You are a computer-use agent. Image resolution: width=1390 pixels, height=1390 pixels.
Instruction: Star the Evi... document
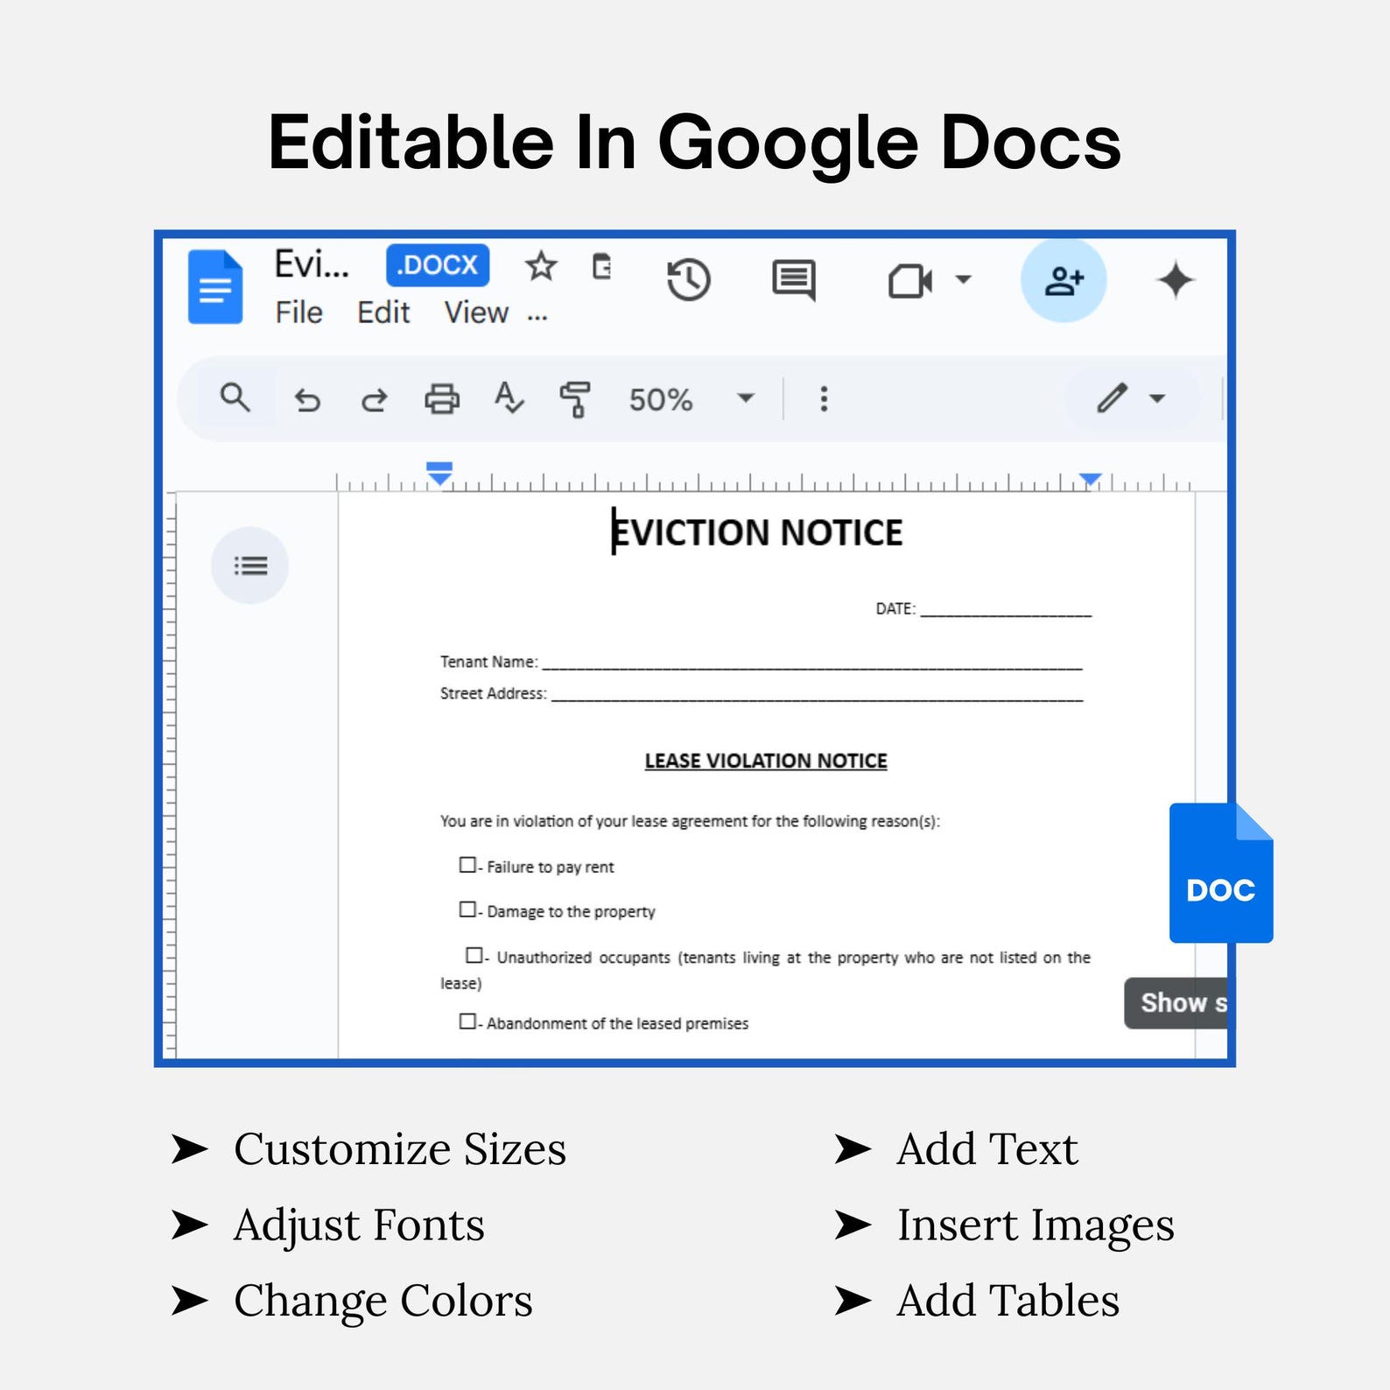(541, 266)
